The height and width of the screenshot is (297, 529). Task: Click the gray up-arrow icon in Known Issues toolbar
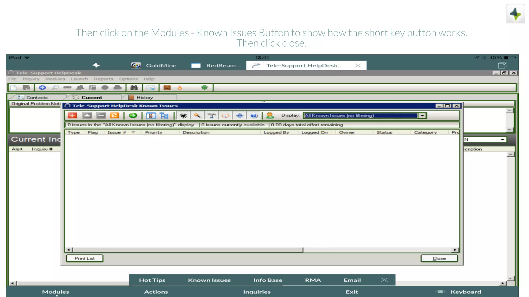[87, 115]
